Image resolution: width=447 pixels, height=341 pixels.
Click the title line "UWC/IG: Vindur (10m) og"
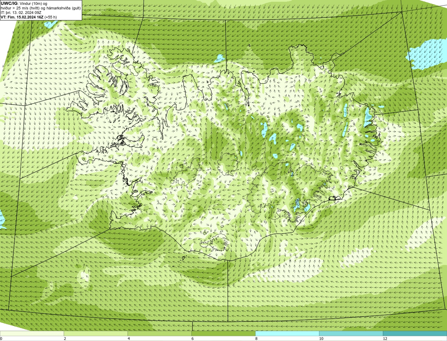click(x=24, y=3)
